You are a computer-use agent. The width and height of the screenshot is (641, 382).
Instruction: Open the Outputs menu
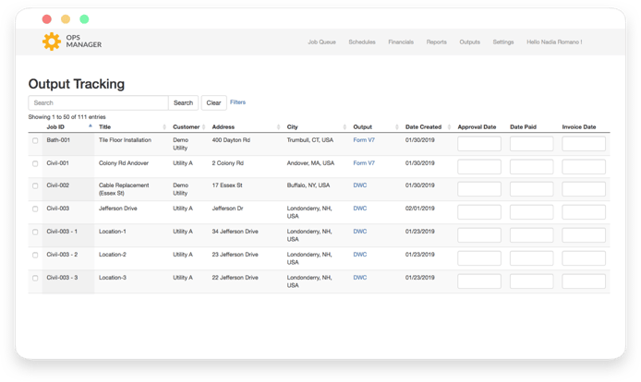click(470, 42)
